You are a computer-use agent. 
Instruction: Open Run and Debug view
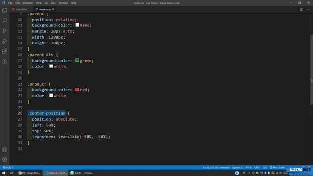tap(4, 41)
